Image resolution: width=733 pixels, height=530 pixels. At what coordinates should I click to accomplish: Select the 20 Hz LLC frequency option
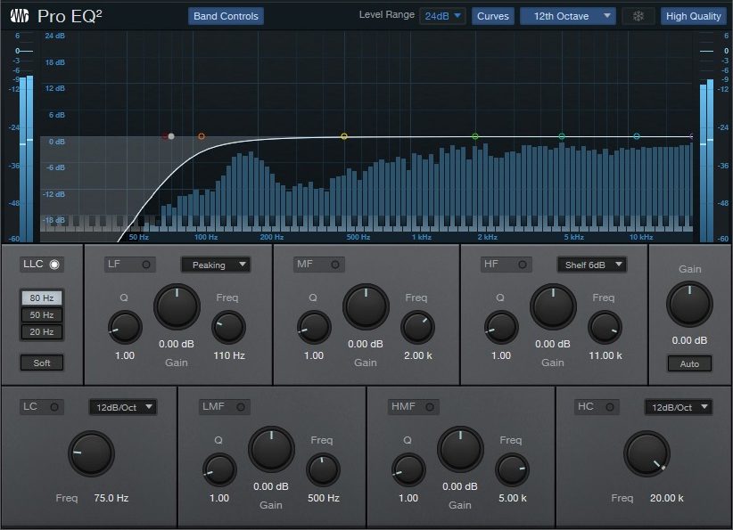click(42, 332)
